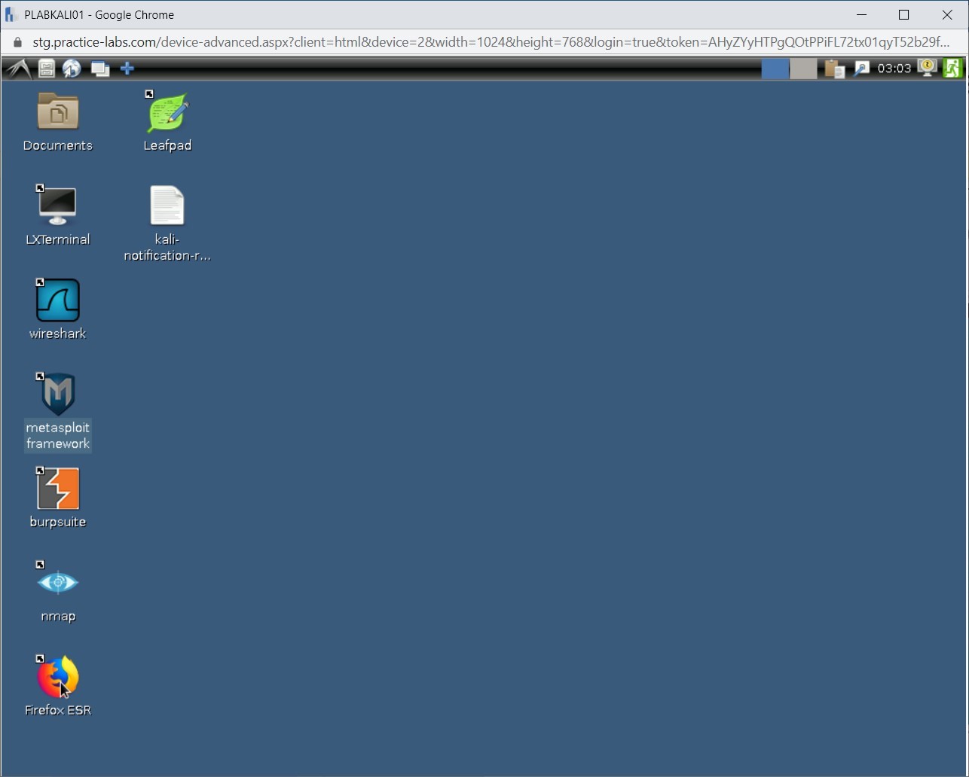Open LXTerminal

[x=57, y=205]
